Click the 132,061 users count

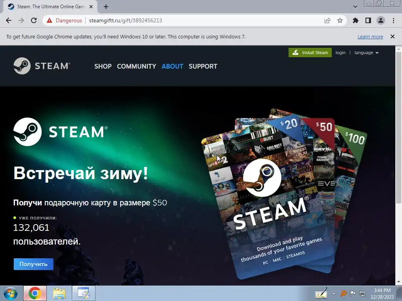click(31, 228)
